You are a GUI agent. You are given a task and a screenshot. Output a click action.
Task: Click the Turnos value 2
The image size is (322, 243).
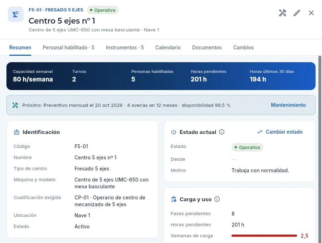[x=74, y=79]
